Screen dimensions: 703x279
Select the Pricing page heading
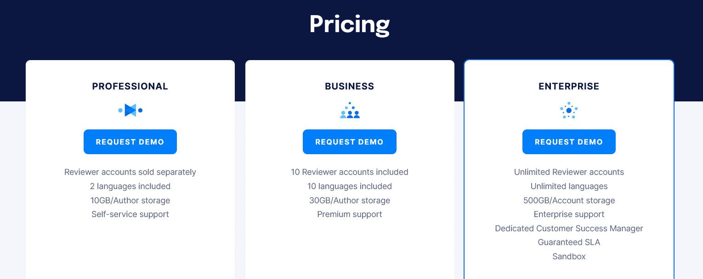point(350,24)
